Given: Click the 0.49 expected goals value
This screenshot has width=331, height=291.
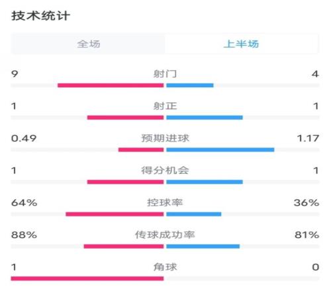Looking at the screenshot, I should (x=24, y=138).
